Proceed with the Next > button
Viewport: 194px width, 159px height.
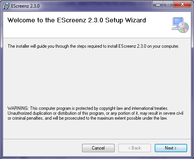click(x=171, y=148)
